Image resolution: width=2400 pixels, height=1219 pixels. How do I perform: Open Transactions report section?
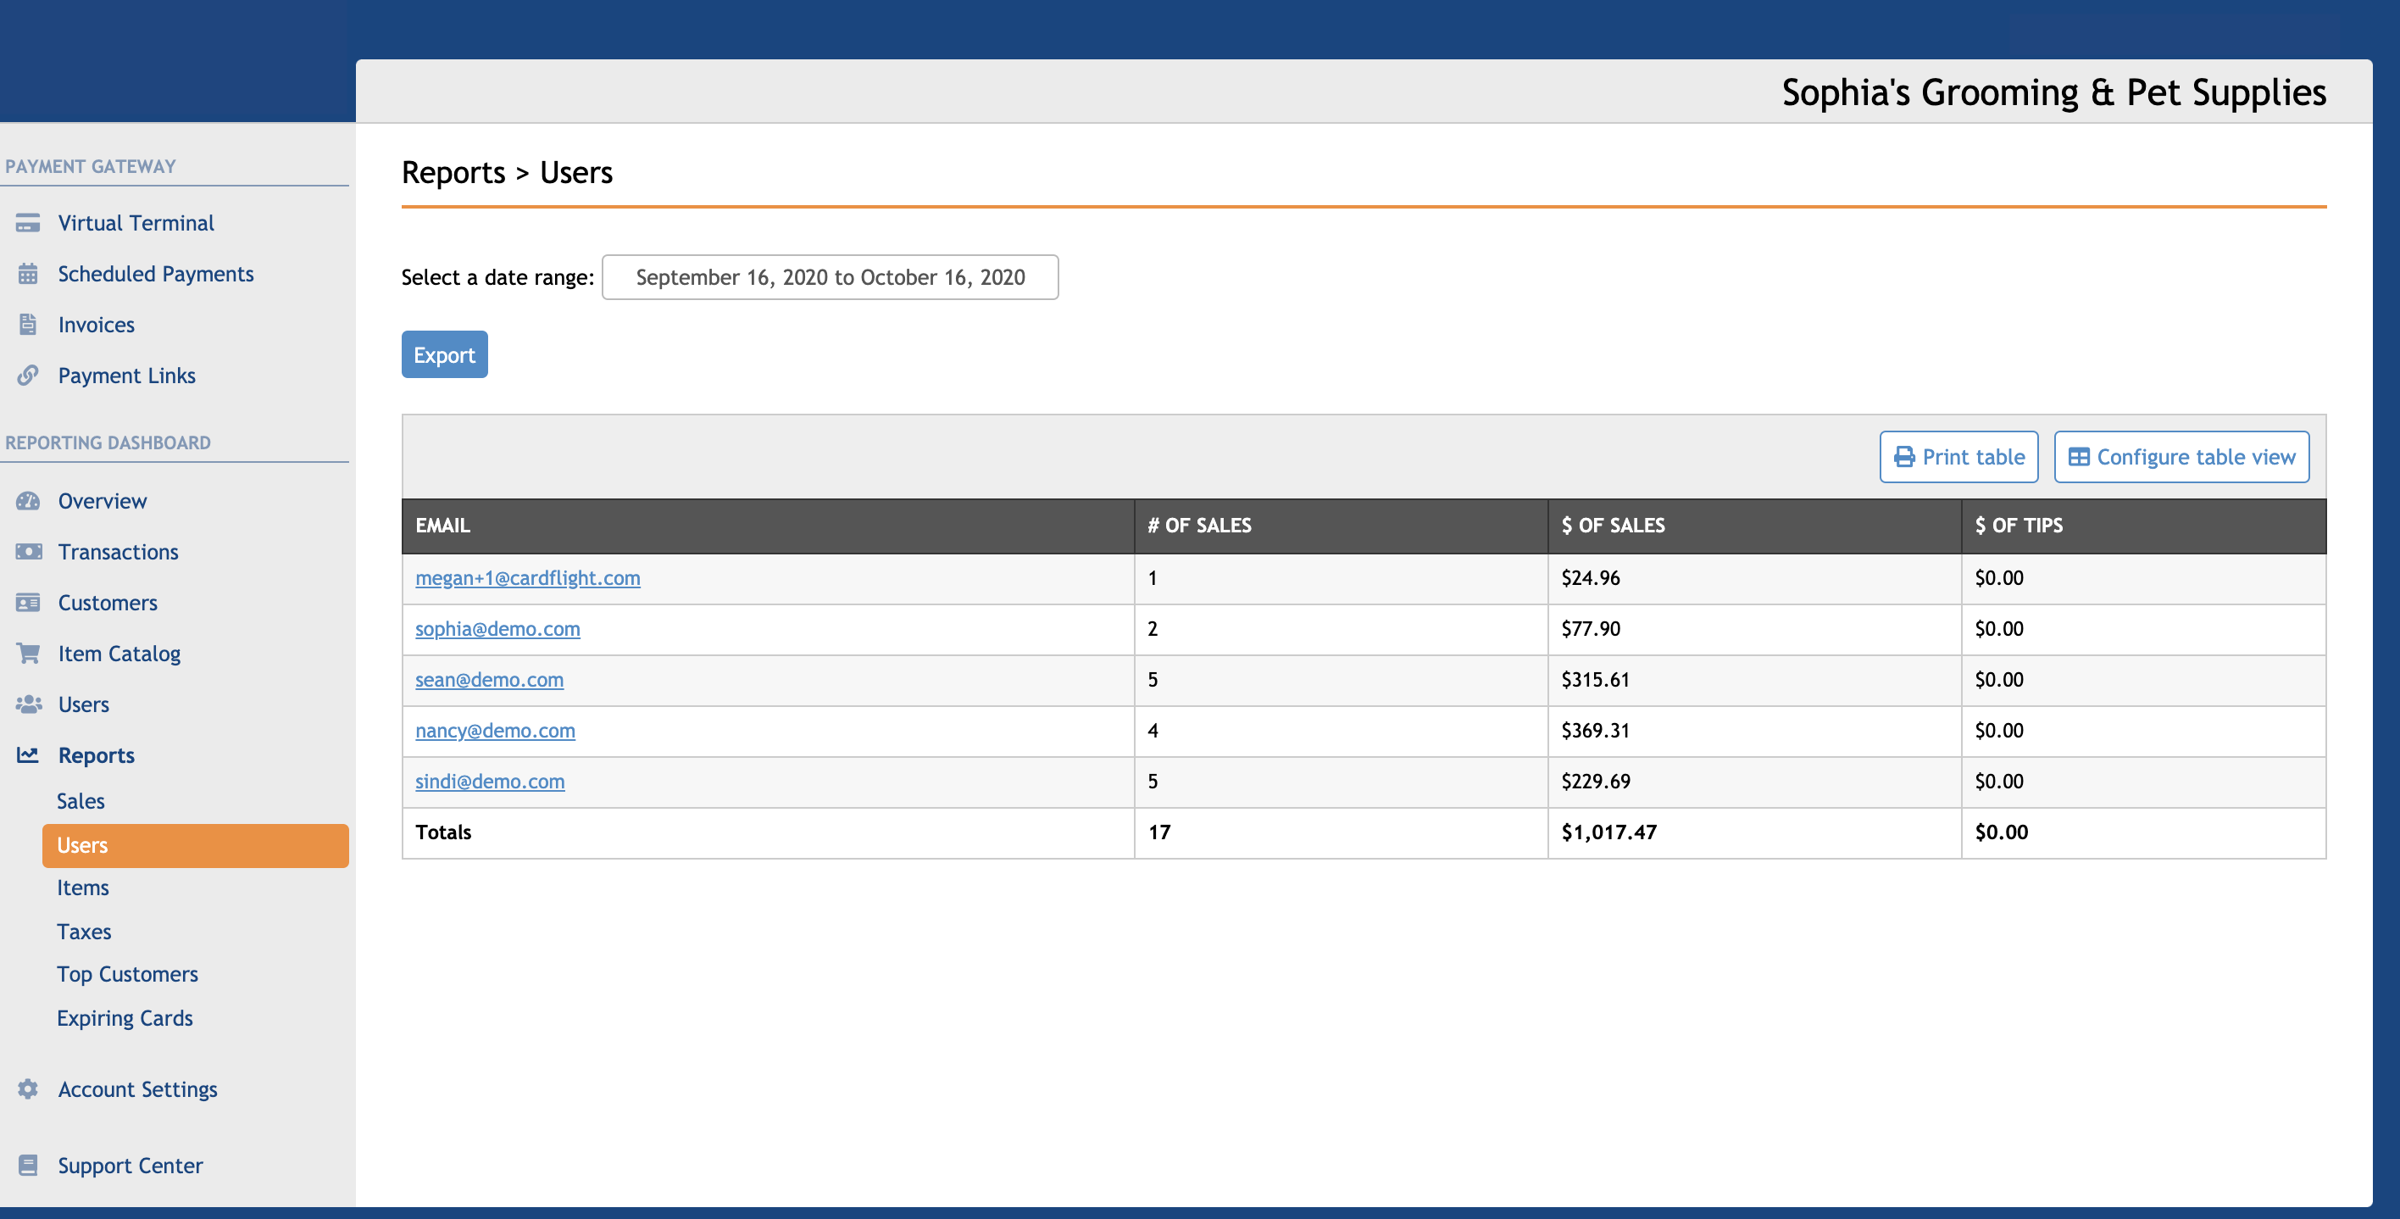click(117, 550)
